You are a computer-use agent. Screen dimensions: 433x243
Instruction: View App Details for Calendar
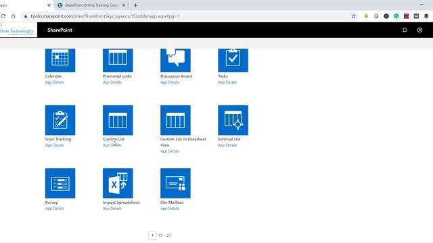click(54, 82)
